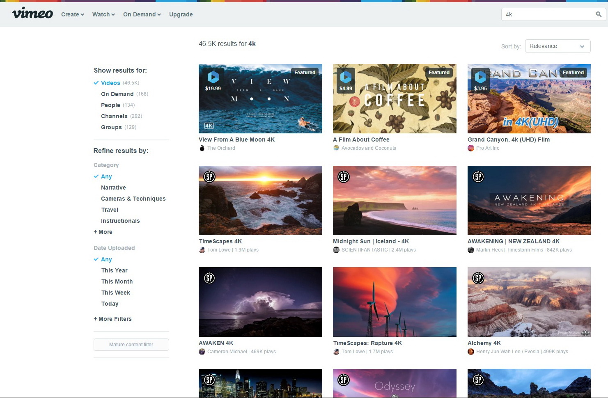Click Avocados and Coconuts avatar icon
This screenshot has height=398, width=608.
(x=336, y=148)
